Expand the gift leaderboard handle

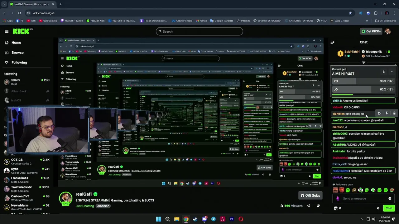363,62
